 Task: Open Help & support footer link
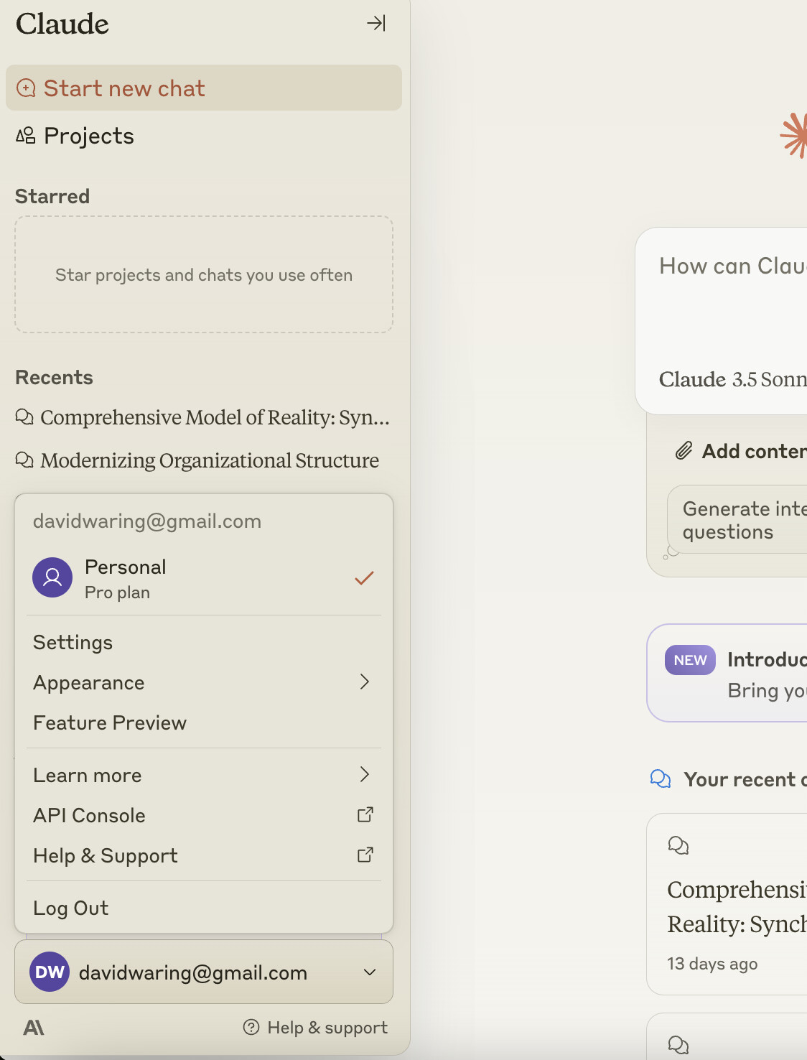tap(315, 1028)
